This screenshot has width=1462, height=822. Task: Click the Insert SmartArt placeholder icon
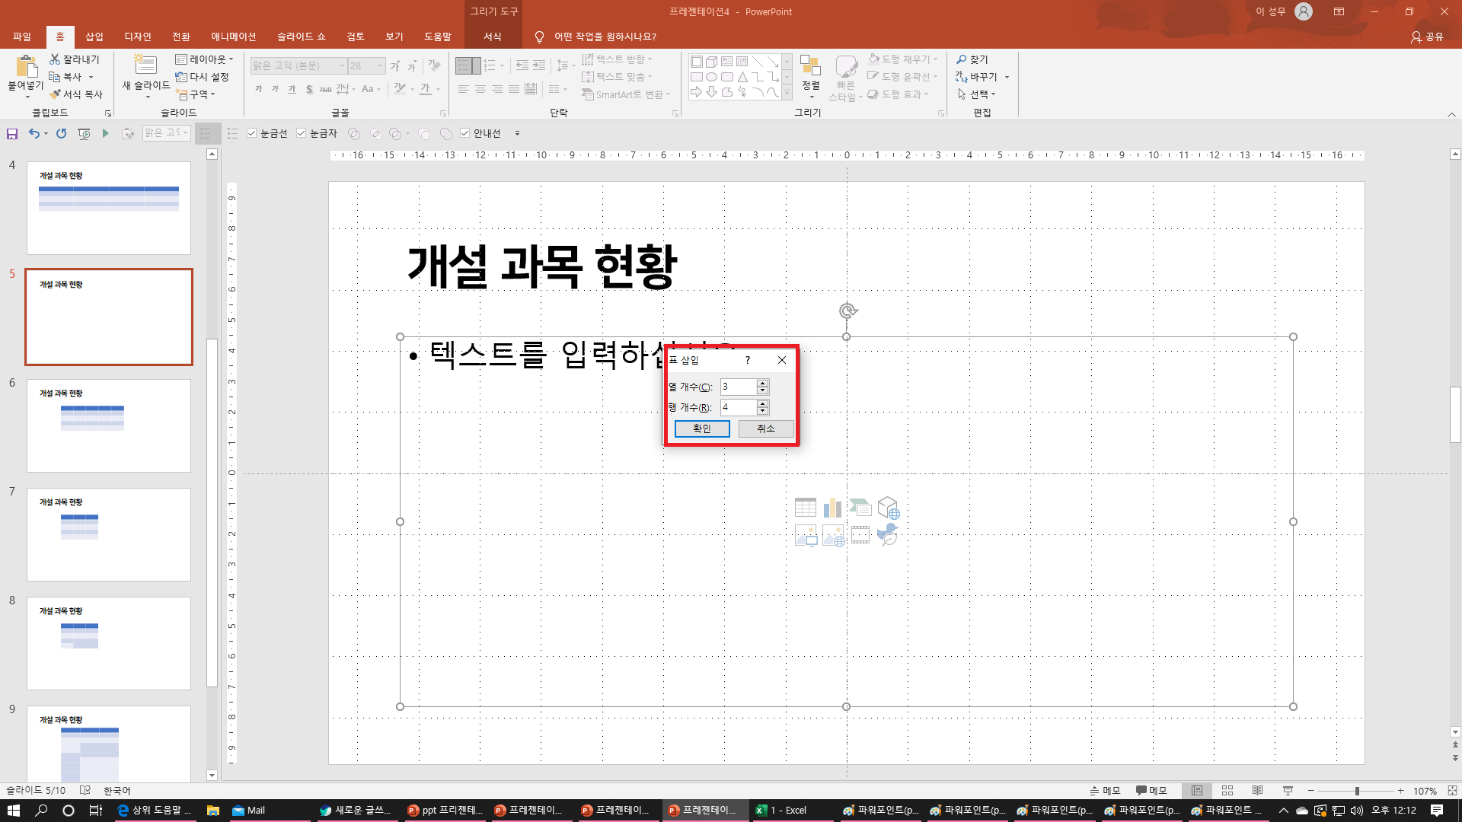(860, 508)
